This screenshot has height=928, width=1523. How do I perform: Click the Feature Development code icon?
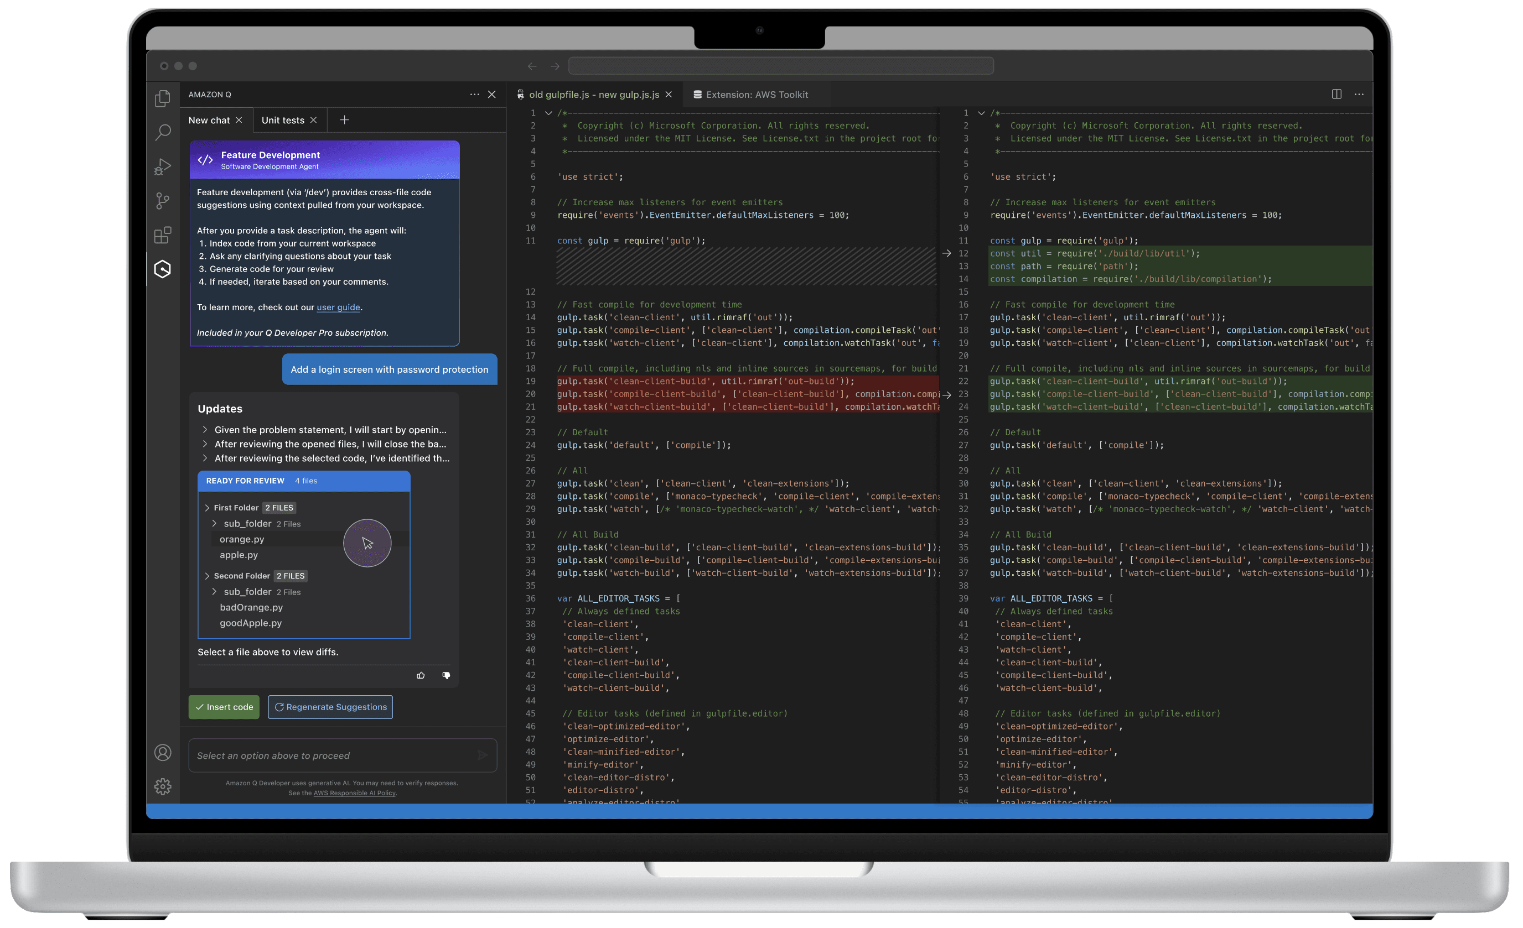coord(205,160)
